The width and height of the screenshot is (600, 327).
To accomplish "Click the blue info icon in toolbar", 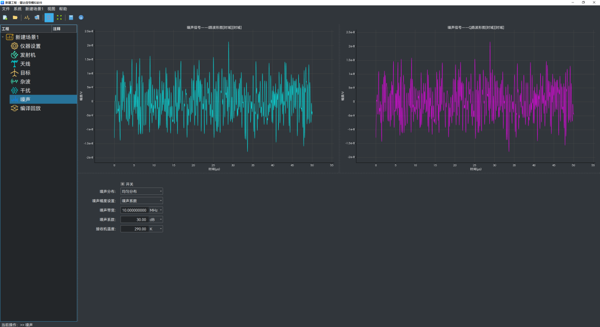I will pos(81,18).
